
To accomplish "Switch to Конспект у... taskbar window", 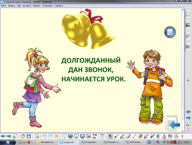I will coord(112,142).
